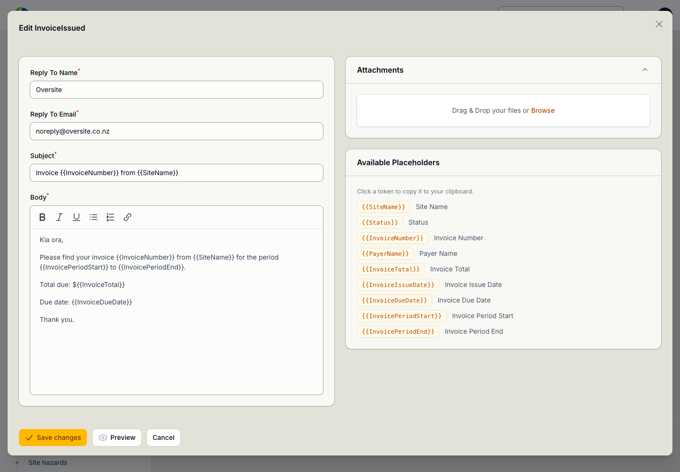This screenshot has height=472, width=680.
Task: Copy the {{InvoiceTotal}} placeholder token
Action: point(391,269)
